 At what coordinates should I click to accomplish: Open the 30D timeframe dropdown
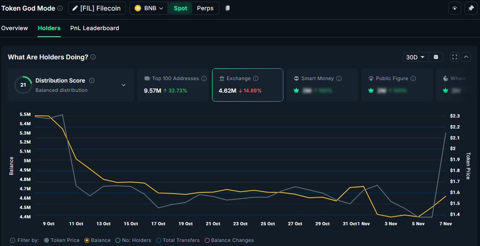(x=416, y=57)
